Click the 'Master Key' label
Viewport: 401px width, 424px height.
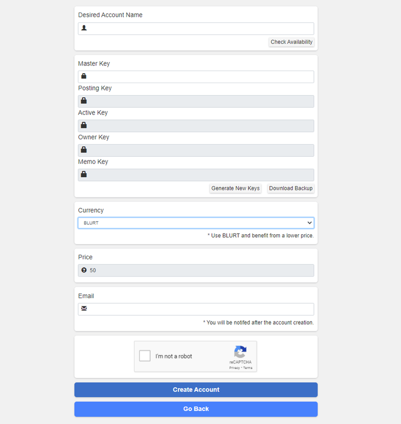pyautogui.click(x=94, y=64)
